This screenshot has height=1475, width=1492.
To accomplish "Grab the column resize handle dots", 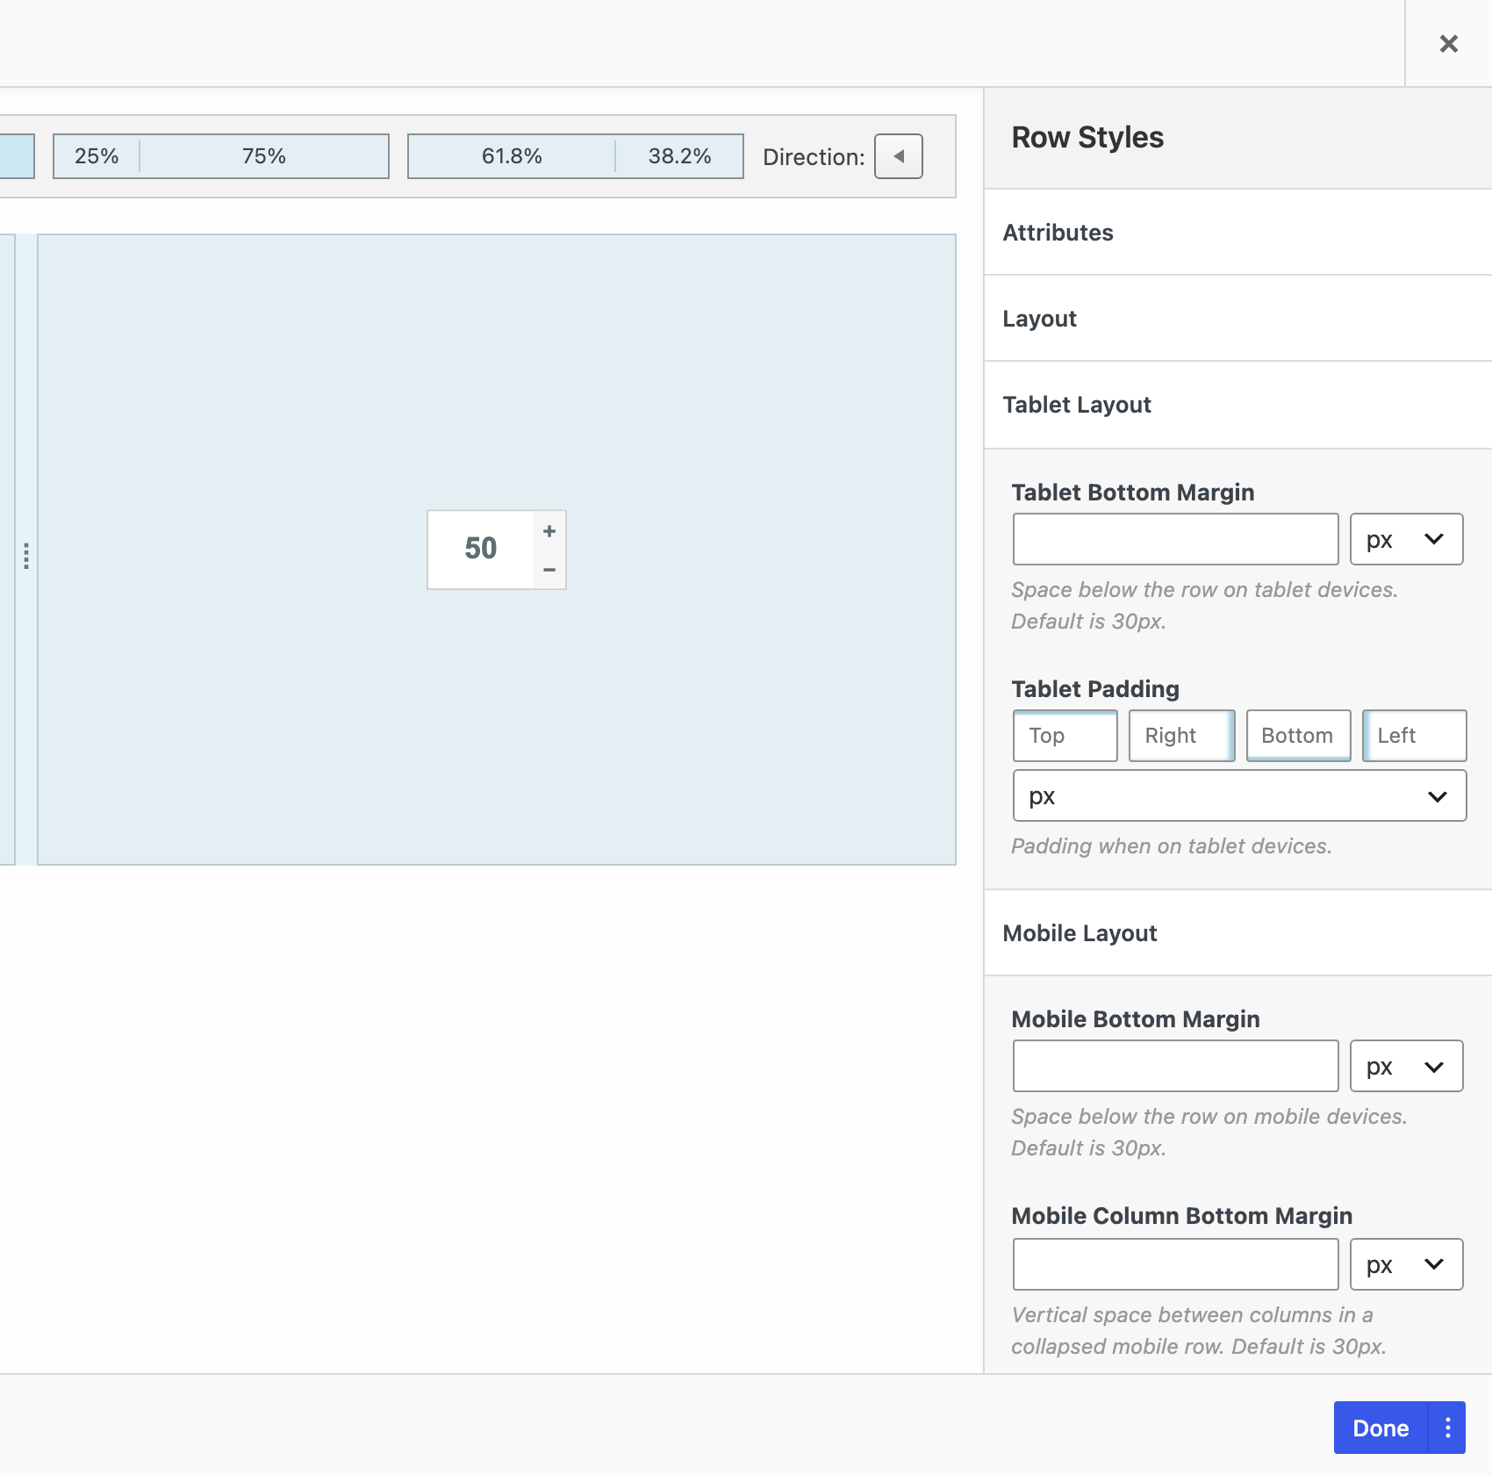I will 26,556.
